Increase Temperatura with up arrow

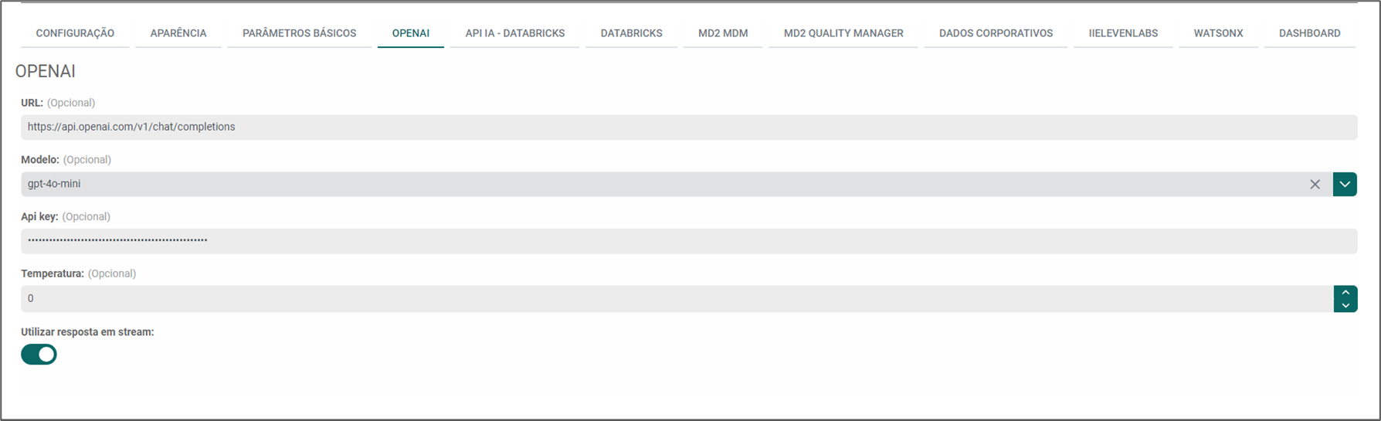pyautogui.click(x=1345, y=293)
